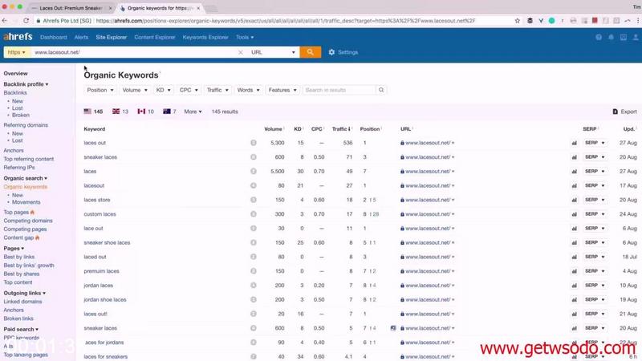Viewport: 642px width, 361px height.
Task: Bookmark page with star icon
Action: tap(518, 21)
